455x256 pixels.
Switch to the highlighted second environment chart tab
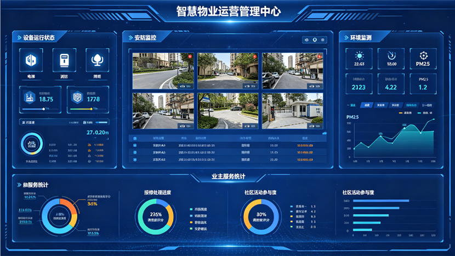point(367,105)
